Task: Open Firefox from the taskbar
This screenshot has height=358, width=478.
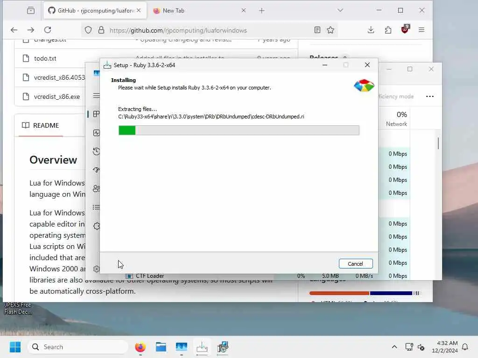Action: [x=140, y=347]
